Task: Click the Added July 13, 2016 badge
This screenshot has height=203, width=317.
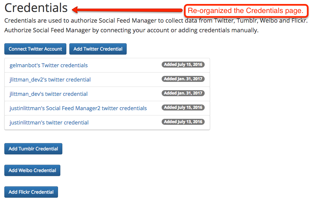Action: (183, 122)
